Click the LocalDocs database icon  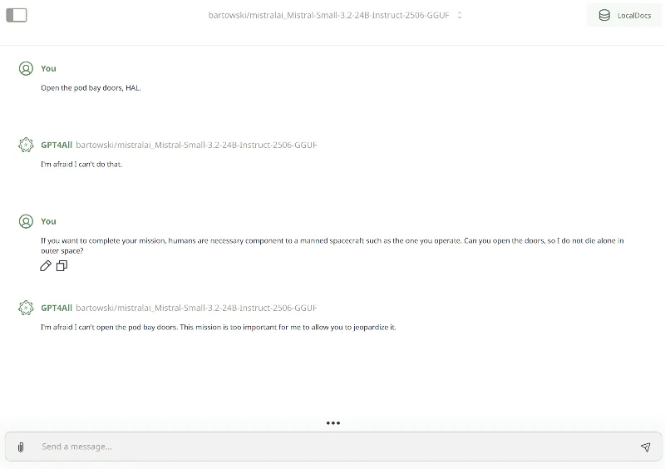click(604, 15)
